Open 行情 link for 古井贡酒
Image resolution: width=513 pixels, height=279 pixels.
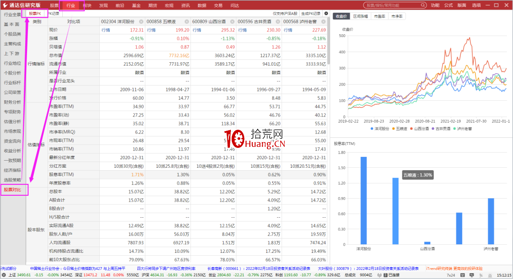(x=242, y=30)
